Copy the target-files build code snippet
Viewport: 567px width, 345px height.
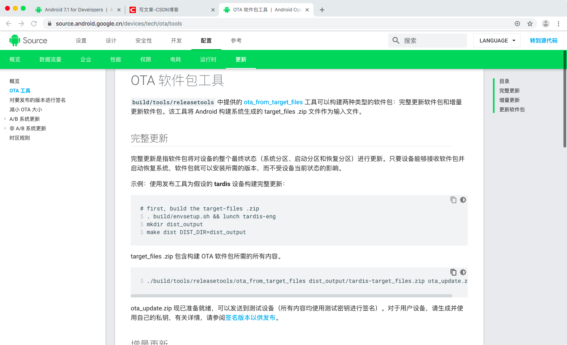coord(453,200)
